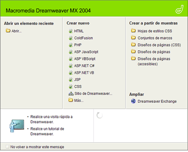The image size is (188, 152).
Task: Open the Abrir... link
Action: pyautogui.click(x=16, y=31)
